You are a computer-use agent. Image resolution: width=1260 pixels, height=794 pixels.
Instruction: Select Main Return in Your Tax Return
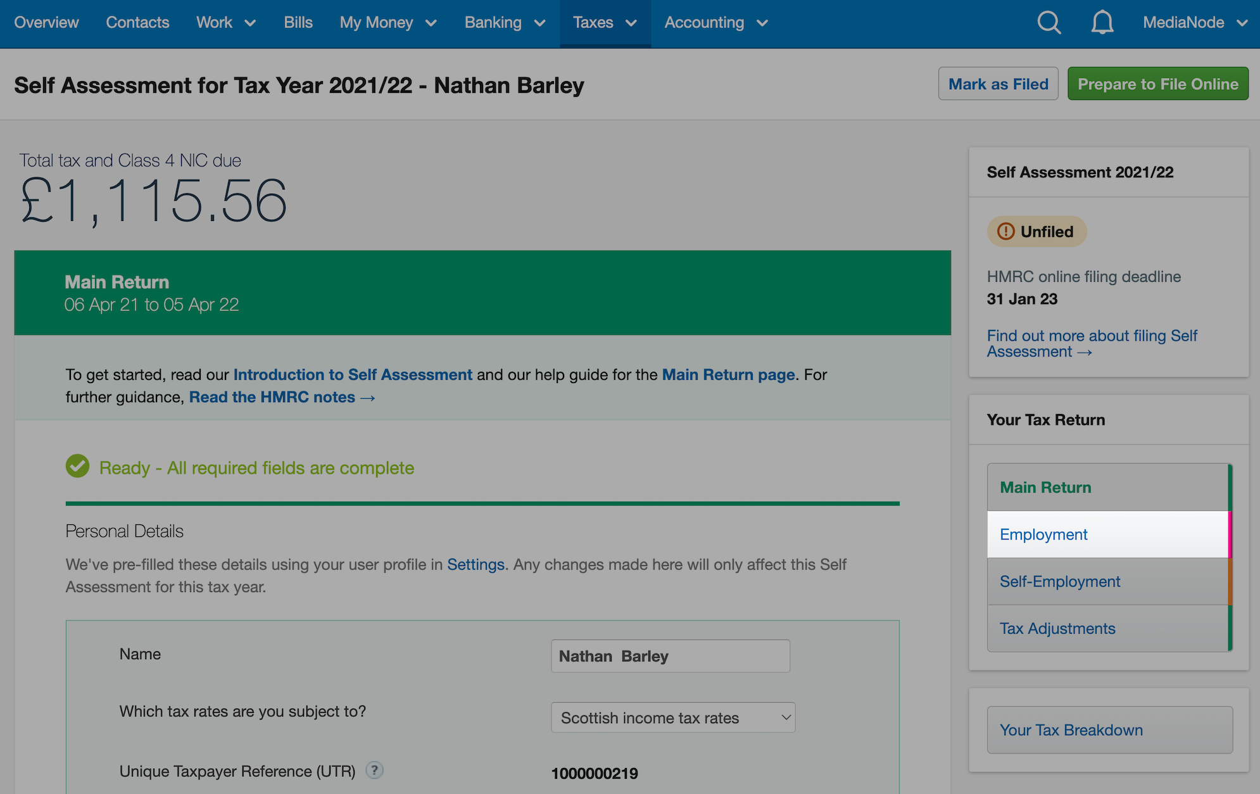1108,487
